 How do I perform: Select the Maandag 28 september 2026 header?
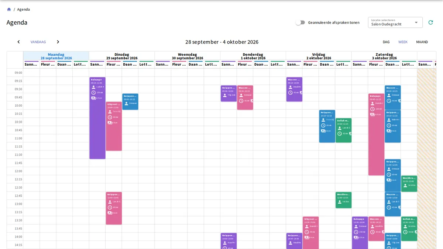coord(56,56)
